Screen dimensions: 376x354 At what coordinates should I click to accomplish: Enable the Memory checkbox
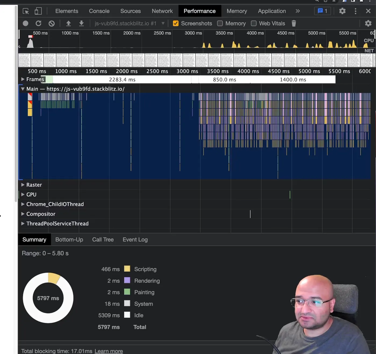click(220, 24)
